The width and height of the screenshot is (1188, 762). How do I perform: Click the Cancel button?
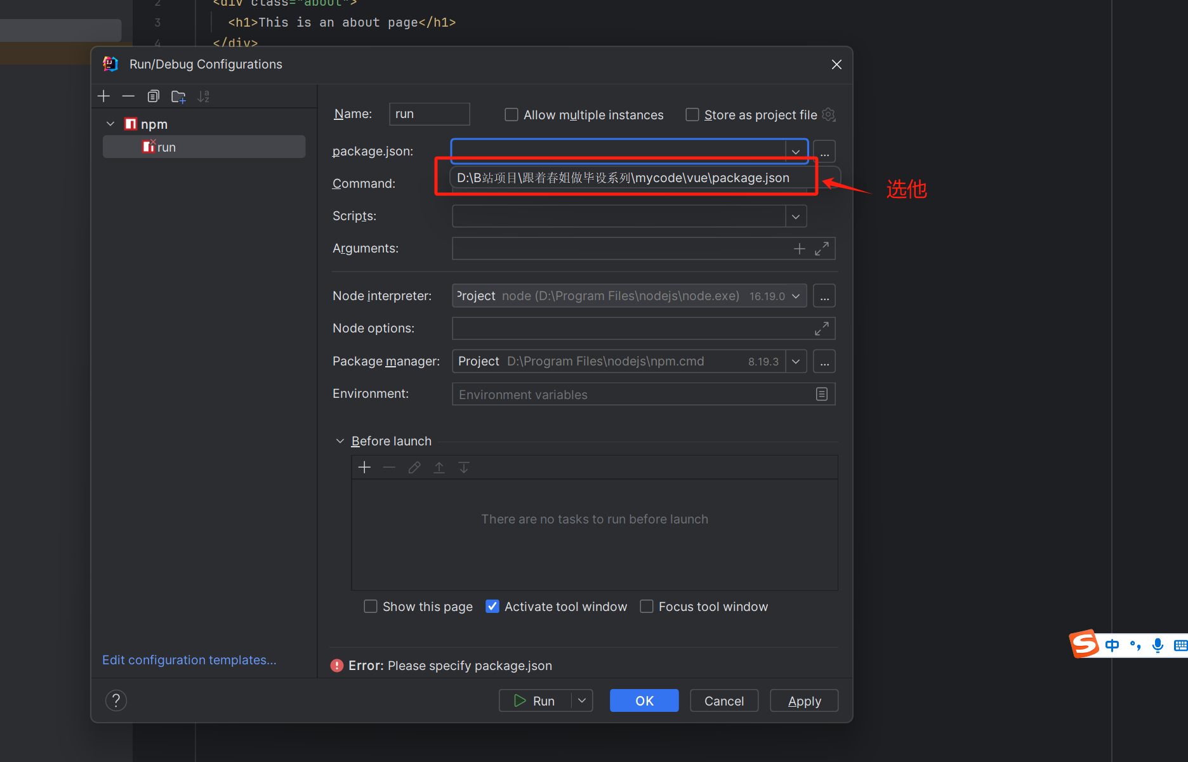coord(724,700)
